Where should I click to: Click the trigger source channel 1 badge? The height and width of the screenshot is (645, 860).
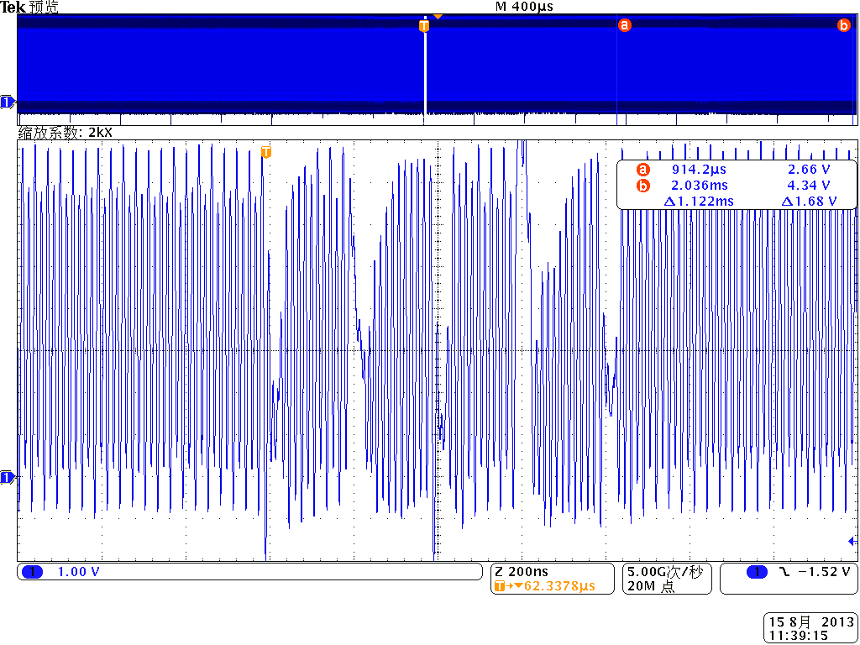pyautogui.click(x=758, y=573)
